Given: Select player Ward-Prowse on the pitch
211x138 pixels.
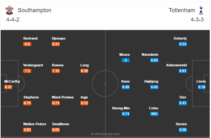Looking at the screenshot, I should pos(63,97).
